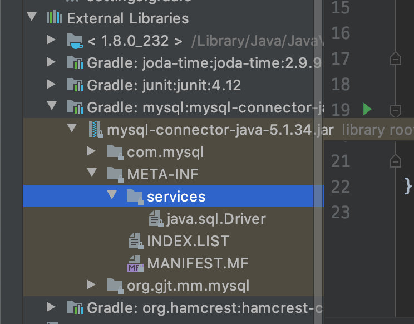This screenshot has width=414, height=324.
Task: Click the External Libraries bar-chart icon
Action: [55, 17]
